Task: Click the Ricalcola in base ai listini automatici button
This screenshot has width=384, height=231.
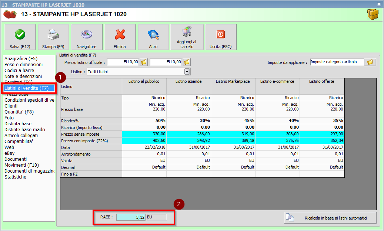Action: (x=330, y=218)
